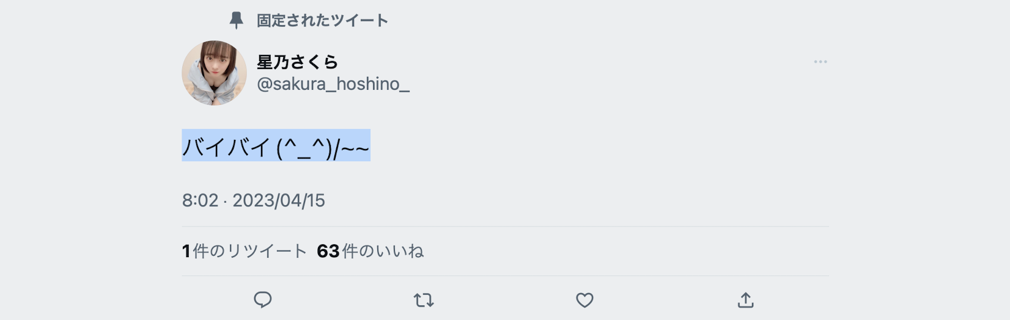This screenshot has width=1010, height=320.
Task: Like the tweet with the heart icon
Action: pos(585,300)
